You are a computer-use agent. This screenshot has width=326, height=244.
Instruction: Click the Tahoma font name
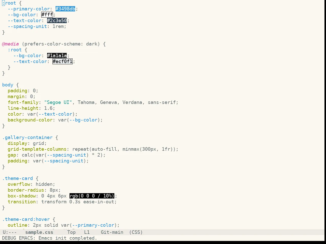[x=86, y=102]
